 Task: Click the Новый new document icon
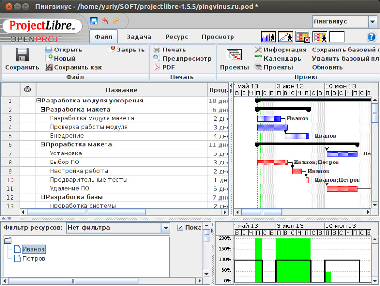[x=49, y=58]
